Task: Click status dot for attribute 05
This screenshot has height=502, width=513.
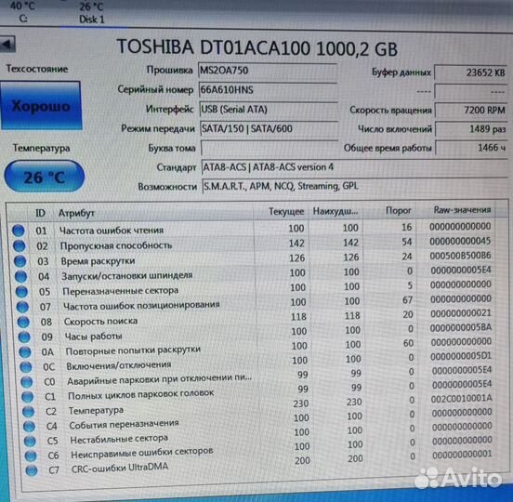Action: coord(21,292)
